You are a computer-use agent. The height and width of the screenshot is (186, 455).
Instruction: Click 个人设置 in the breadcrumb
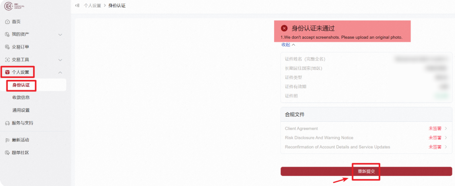click(x=92, y=6)
